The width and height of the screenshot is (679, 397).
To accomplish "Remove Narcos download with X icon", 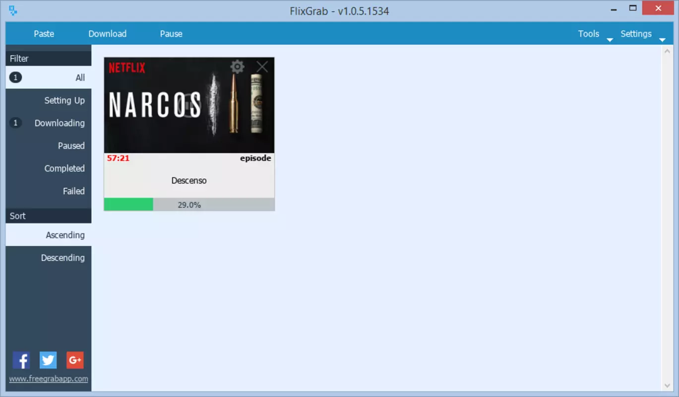I will pos(262,66).
